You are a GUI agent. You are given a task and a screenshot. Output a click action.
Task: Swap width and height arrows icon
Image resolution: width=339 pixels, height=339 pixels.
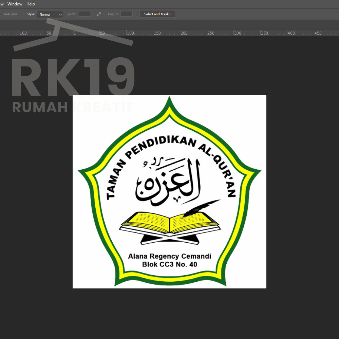pos(99,14)
